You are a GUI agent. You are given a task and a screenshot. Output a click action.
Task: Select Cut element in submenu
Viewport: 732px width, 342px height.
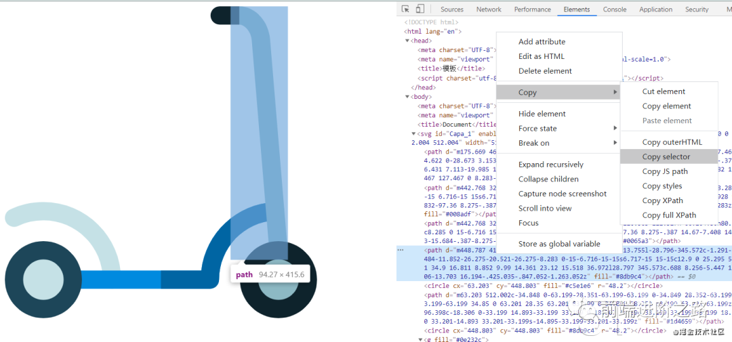664,91
